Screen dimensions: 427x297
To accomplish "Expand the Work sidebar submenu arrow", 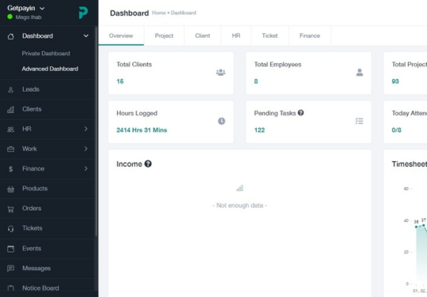I will 85,148.
